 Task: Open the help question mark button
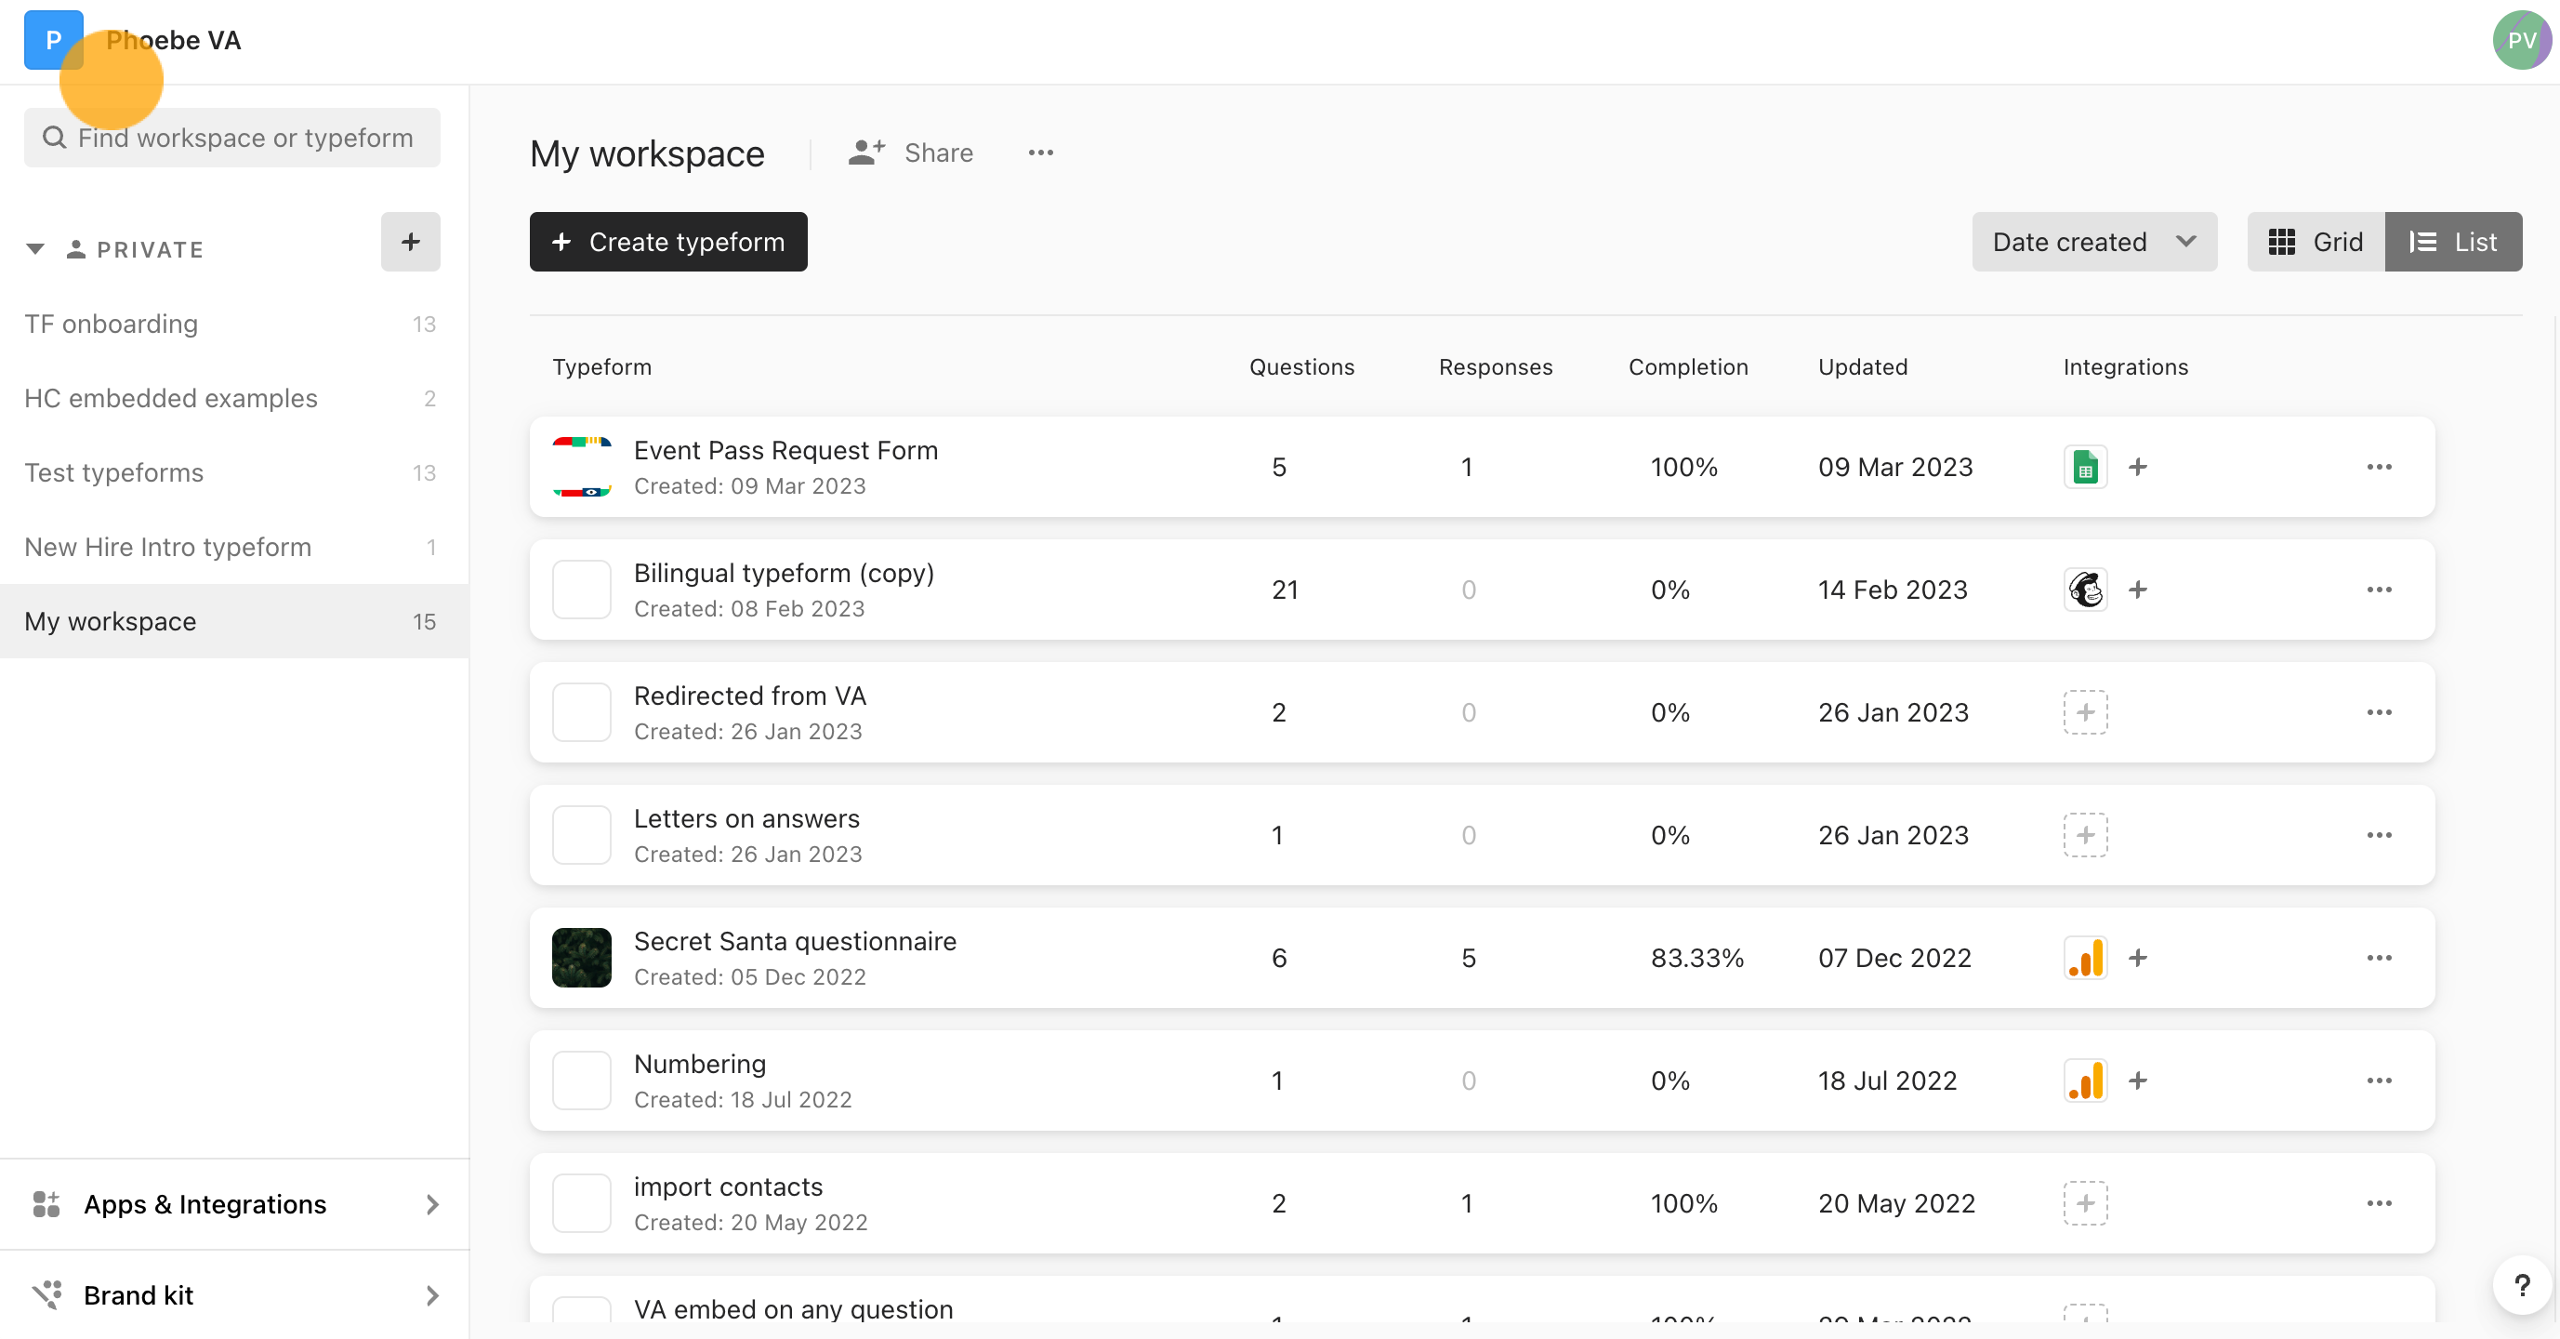(x=2521, y=1285)
